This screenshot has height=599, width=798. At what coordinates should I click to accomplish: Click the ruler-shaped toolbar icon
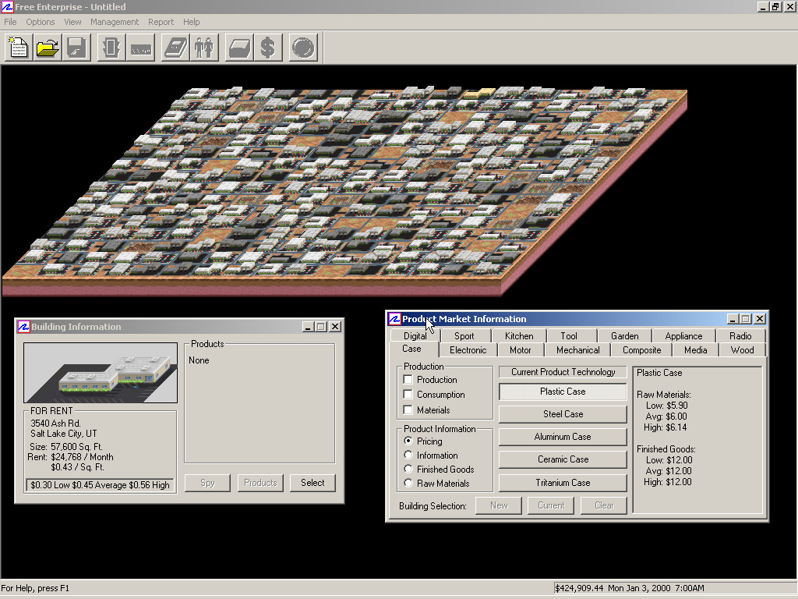tap(140, 48)
